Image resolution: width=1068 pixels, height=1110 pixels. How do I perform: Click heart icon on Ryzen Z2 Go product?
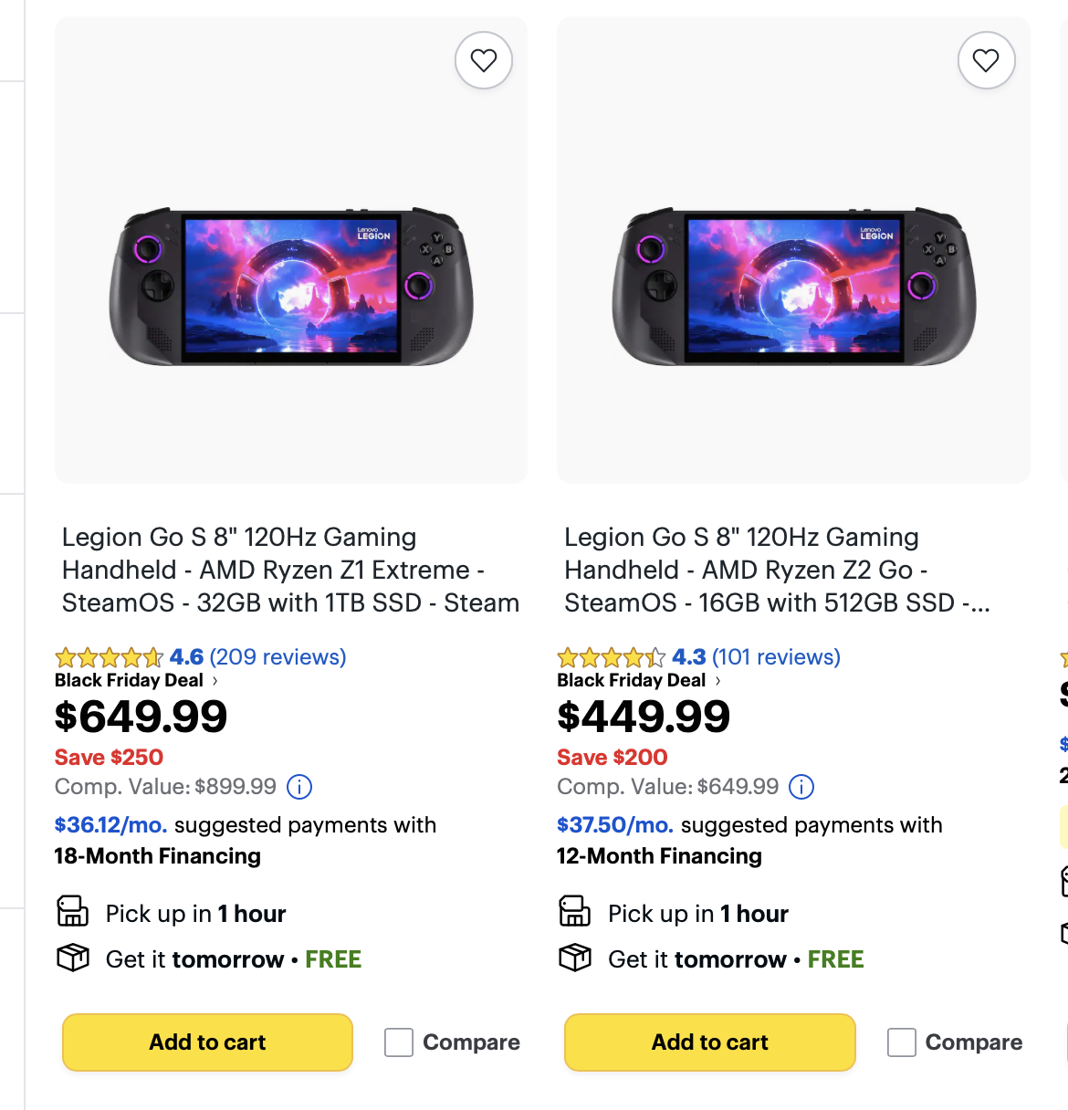click(x=986, y=60)
